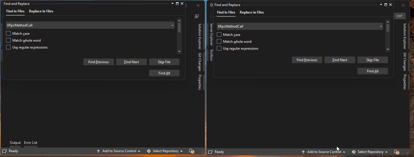Screen dimensions: 414x157
Task: Open notifications bell in right window status bar
Action: [x=396, y=152]
